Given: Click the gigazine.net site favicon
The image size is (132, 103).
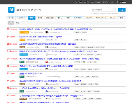Looking at the screenshot, I should pos(47,47).
